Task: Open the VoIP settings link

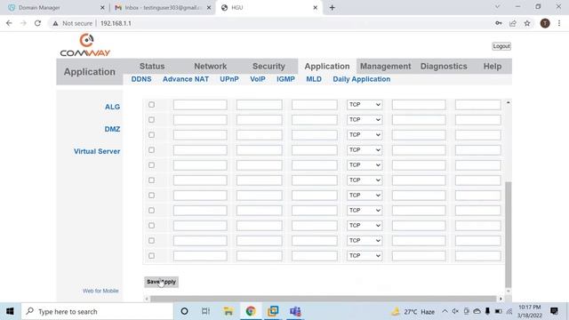Action: 258,79
